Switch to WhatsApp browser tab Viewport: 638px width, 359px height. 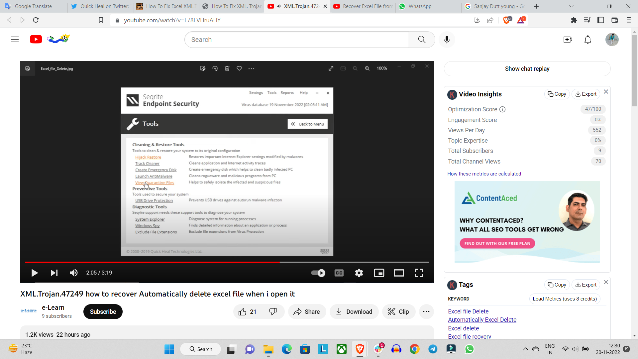click(x=420, y=6)
